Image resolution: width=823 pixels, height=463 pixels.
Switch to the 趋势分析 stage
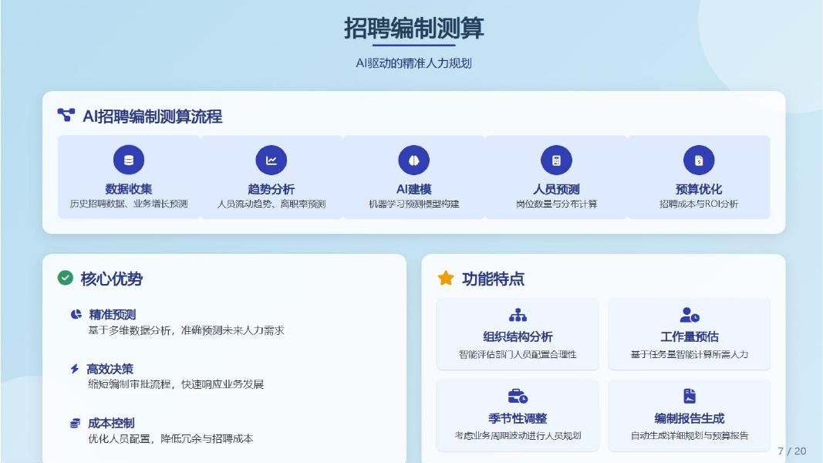tap(272, 177)
